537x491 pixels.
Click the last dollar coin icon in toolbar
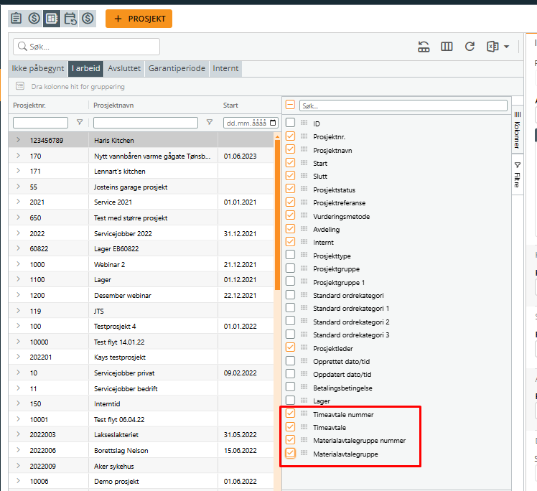(x=88, y=18)
